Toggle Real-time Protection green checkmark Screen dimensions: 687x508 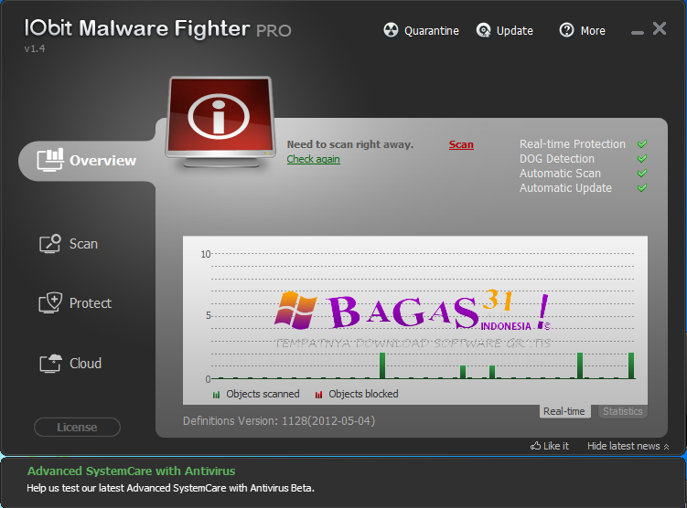click(642, 143)
